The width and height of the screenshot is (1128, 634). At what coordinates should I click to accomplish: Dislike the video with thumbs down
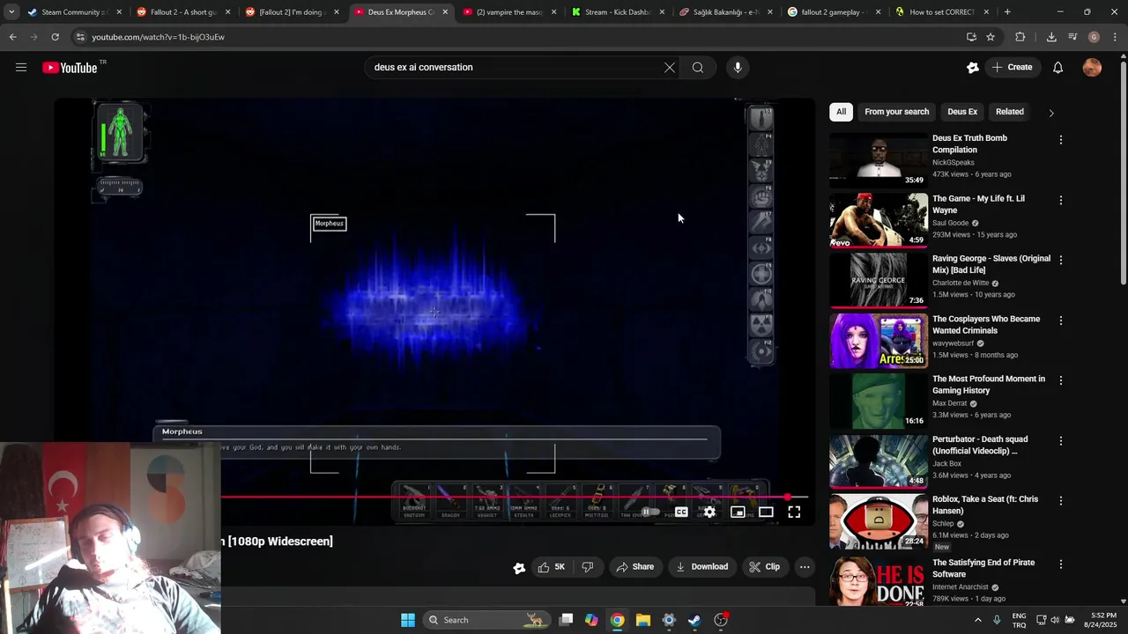coord(588,567)
